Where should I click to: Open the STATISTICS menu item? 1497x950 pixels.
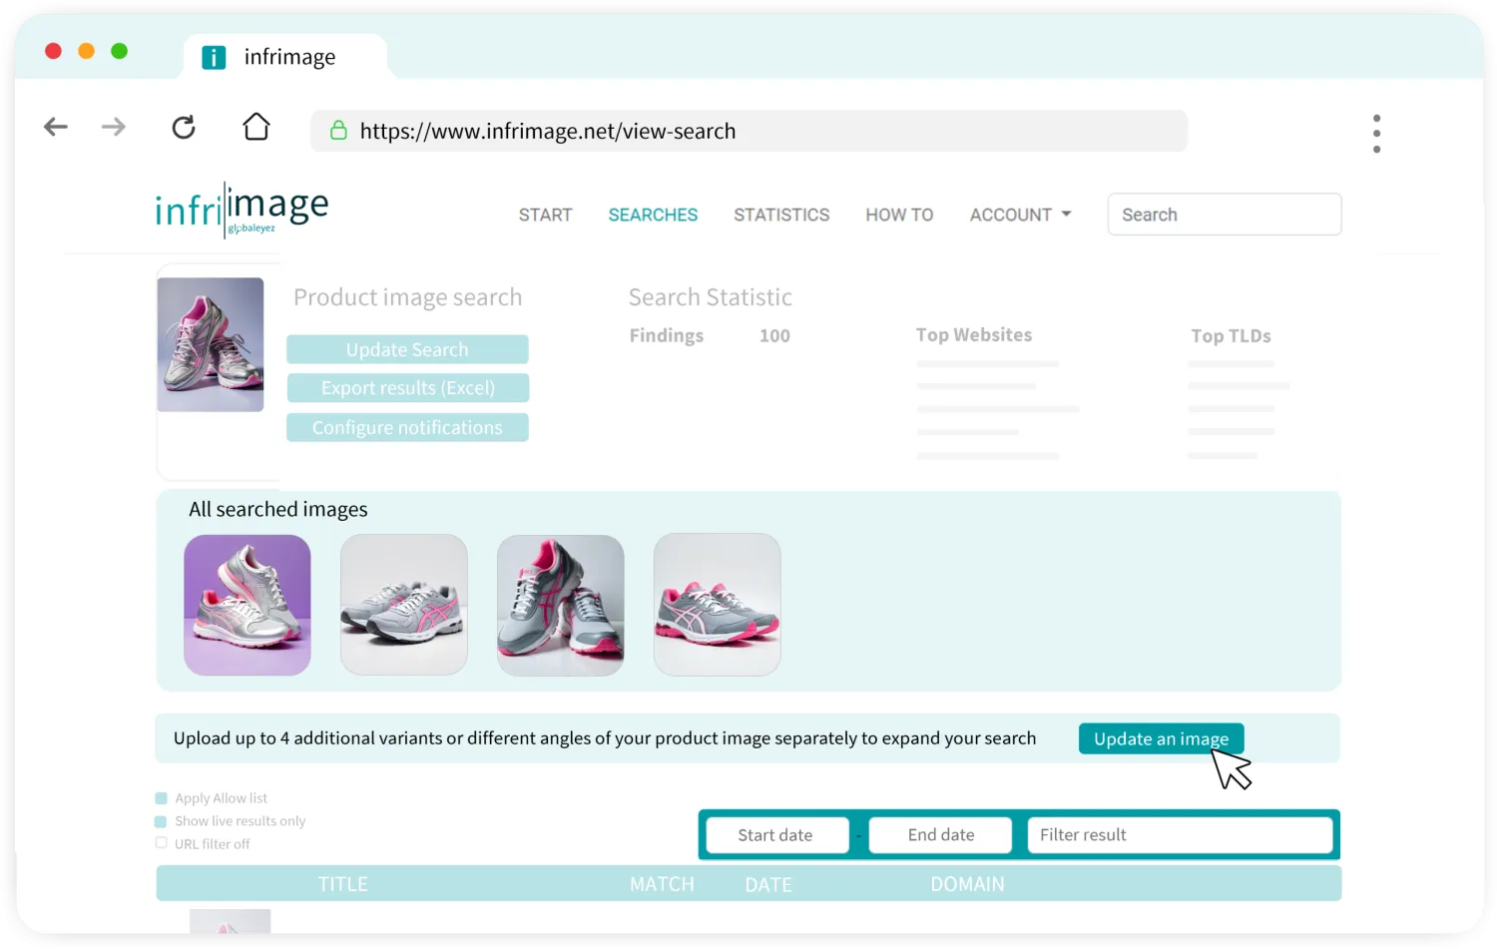(781, 215)
